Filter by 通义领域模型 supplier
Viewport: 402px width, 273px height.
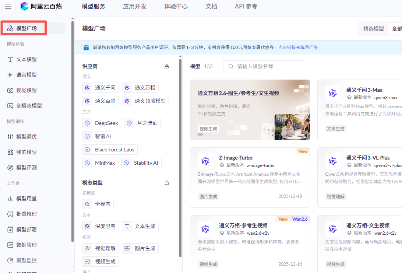[x=145, y=101]
